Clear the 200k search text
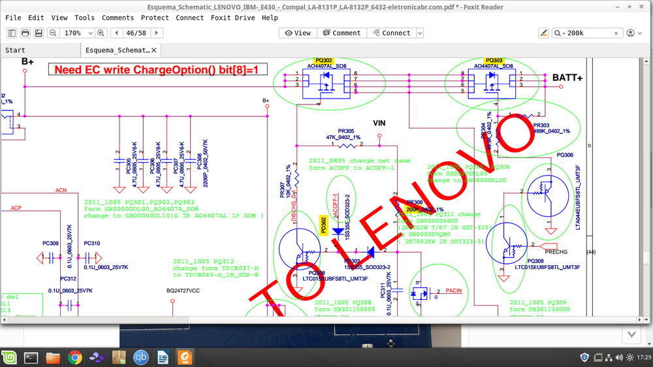The height and width of the screenshot is (367, 653). point(616,33)
